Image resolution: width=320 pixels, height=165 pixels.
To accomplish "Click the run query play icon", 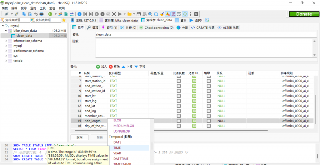I will tap(120, 14).
